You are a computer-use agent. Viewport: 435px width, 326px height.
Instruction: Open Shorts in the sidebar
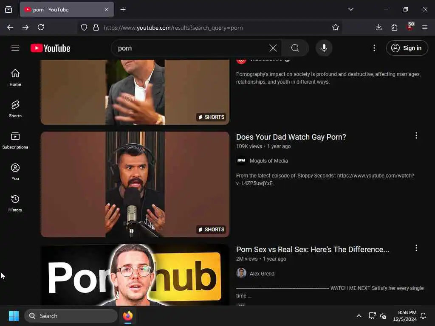15,109
